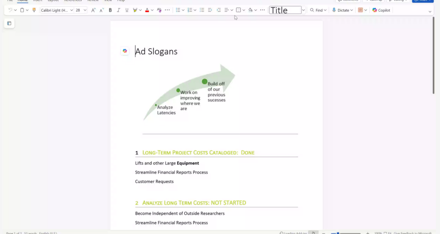
Task: Start Dictate with microphone icon
Action: (340, 10)
